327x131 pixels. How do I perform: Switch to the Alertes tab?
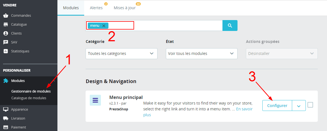coord(96,8)
